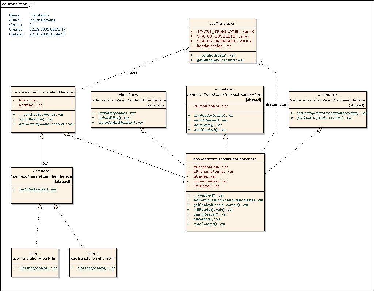Click the «instantiate» dependency label
Viewport: 374px width, 291px height.
pyautogui.click(x=276, y=105)
